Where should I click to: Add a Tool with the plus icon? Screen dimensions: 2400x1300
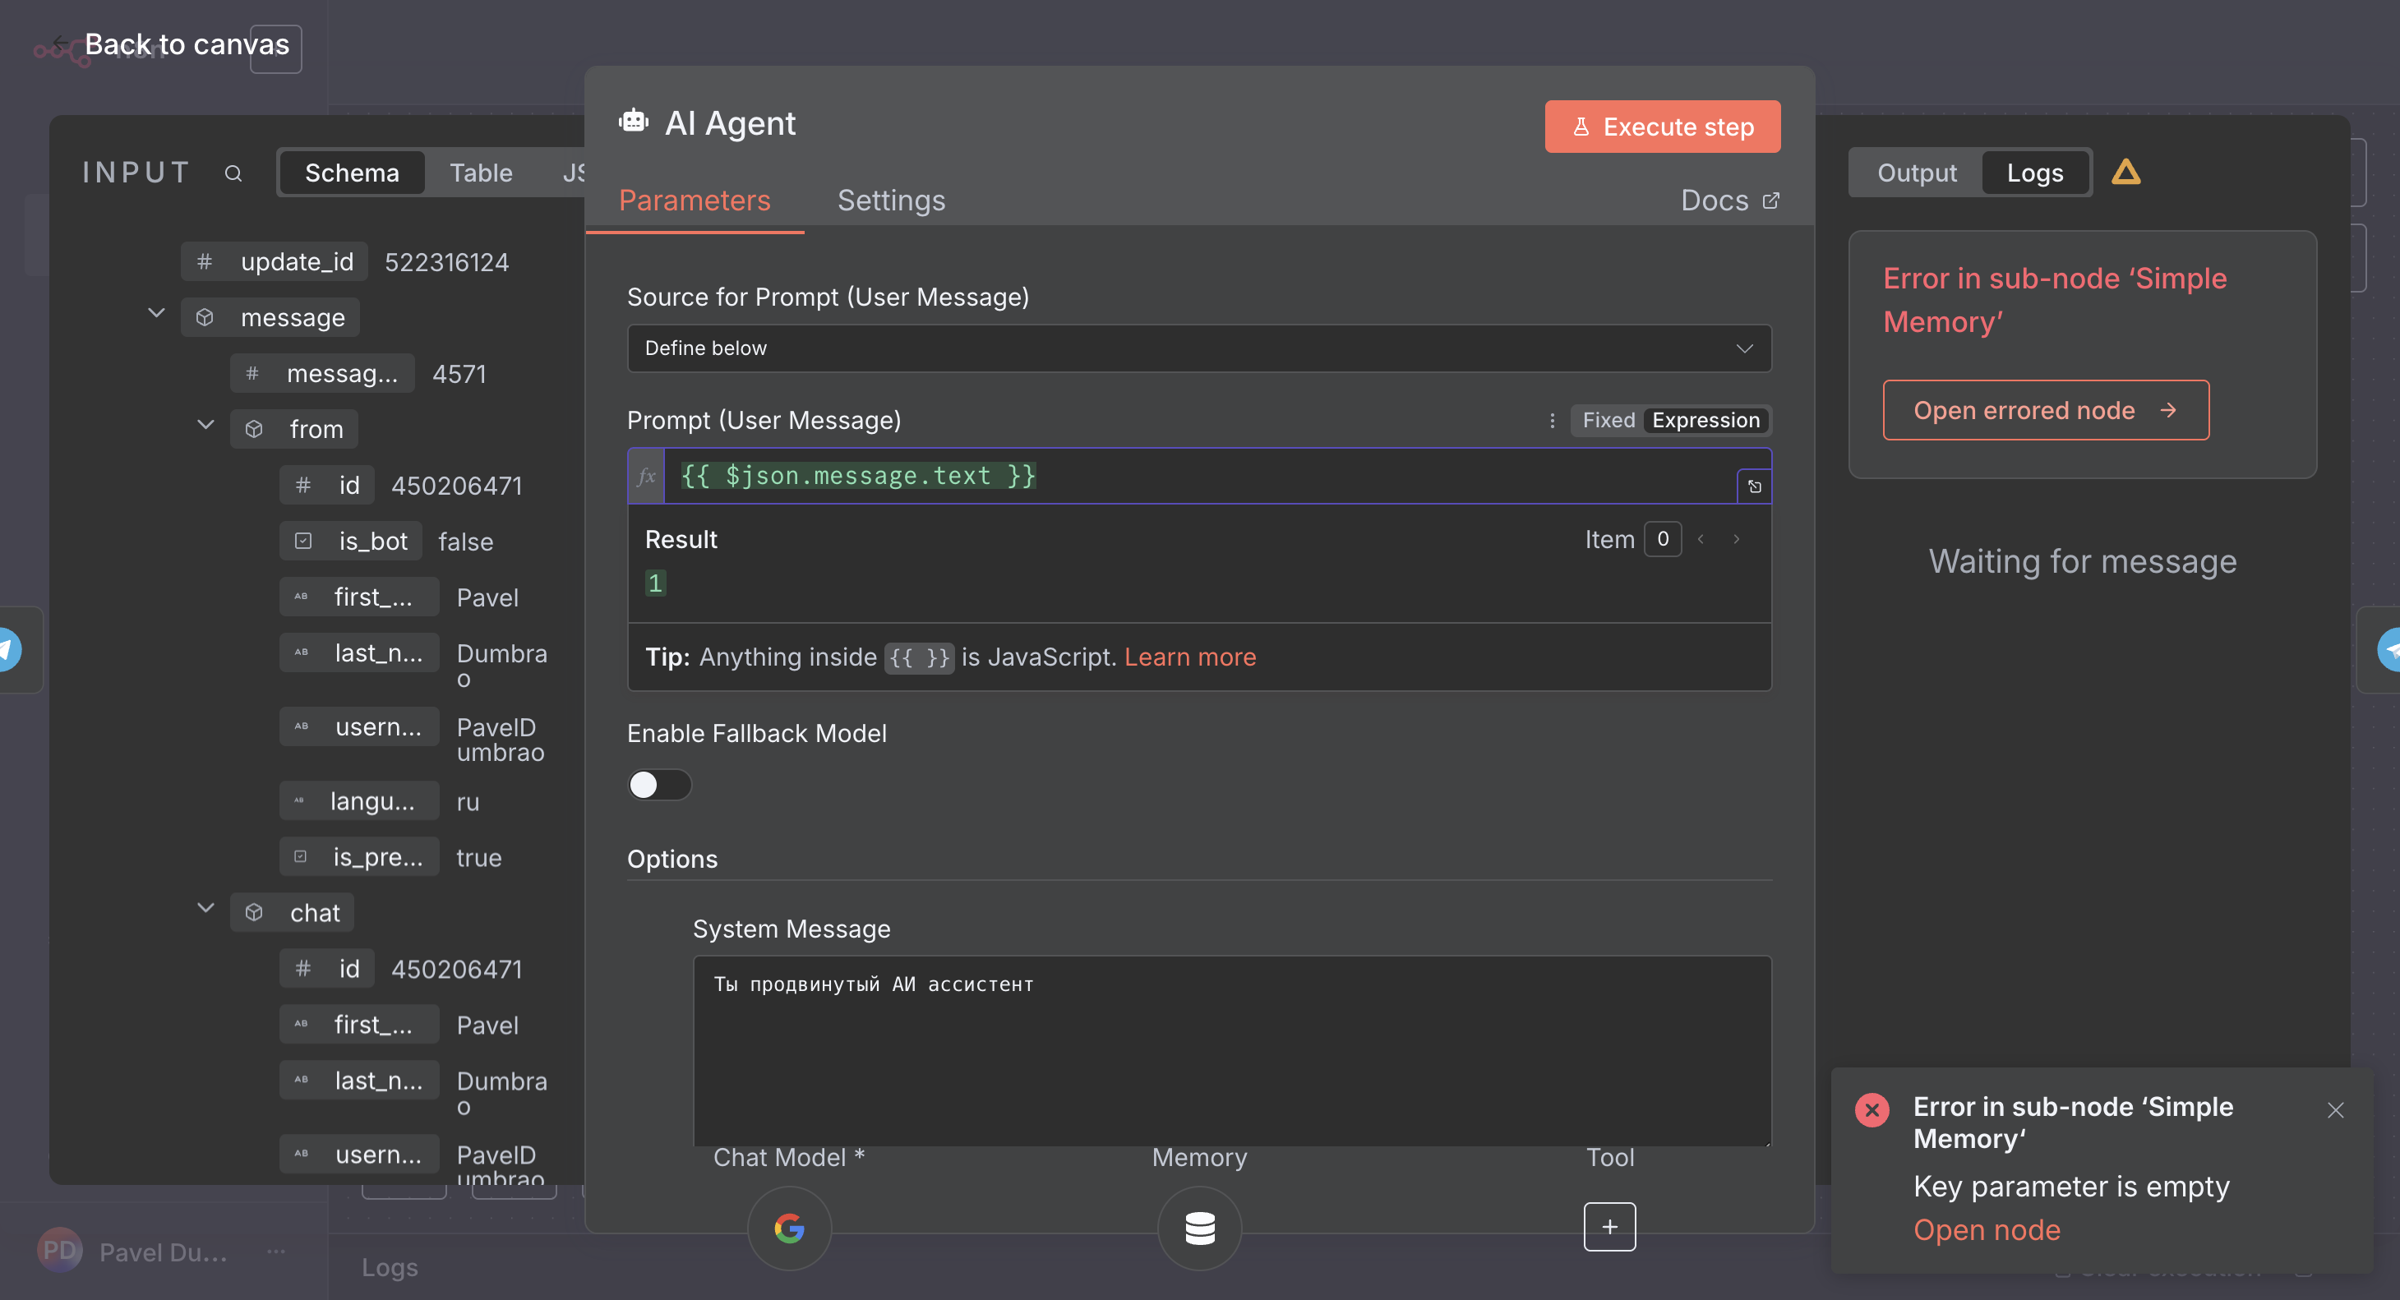point(1609,1226)
